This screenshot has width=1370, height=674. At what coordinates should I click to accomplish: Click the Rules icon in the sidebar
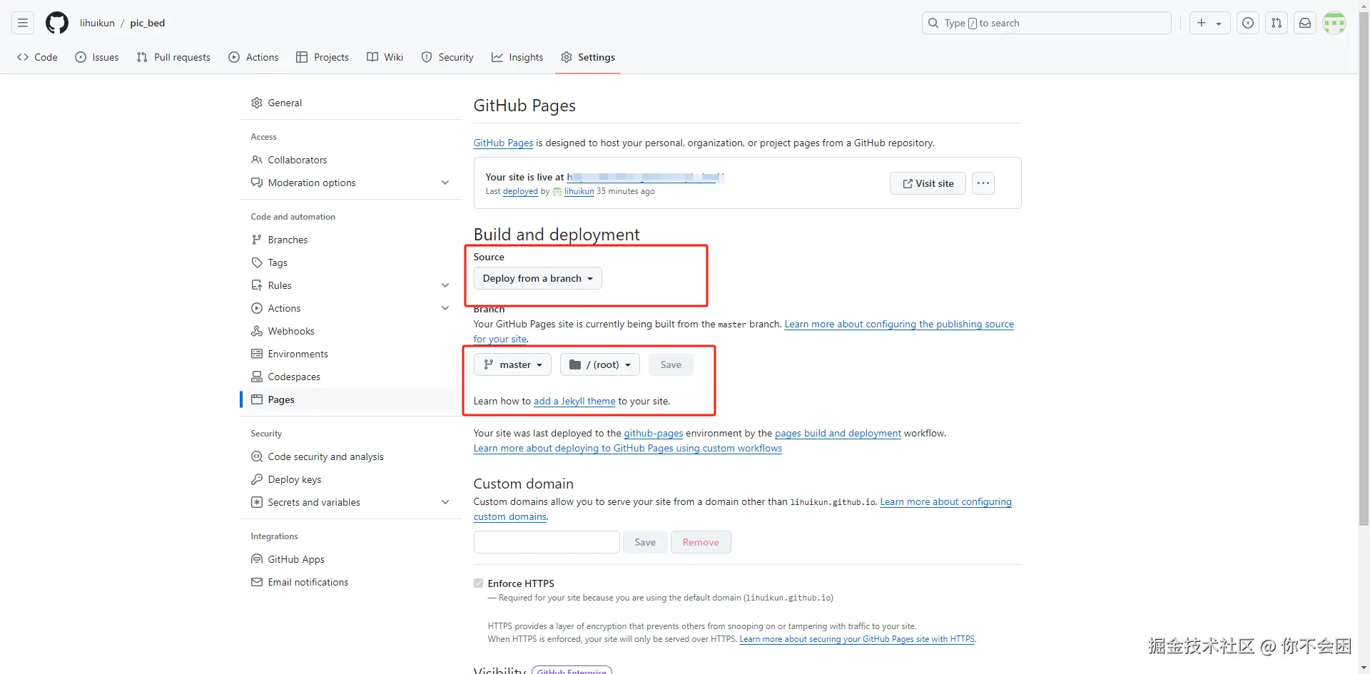coord(257,285)
